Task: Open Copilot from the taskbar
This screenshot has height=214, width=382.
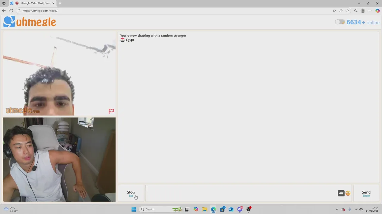Action: [196, 209]
